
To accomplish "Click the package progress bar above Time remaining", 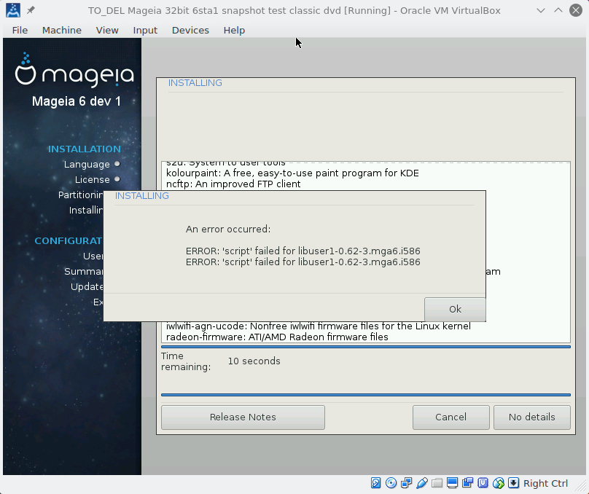I will [x=366, y=347].
